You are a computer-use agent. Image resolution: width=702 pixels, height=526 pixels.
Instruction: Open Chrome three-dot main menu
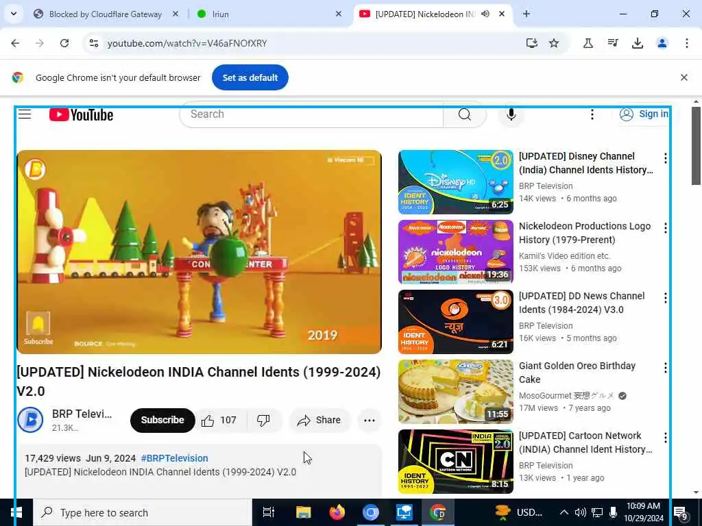click(x=686, y=43)
